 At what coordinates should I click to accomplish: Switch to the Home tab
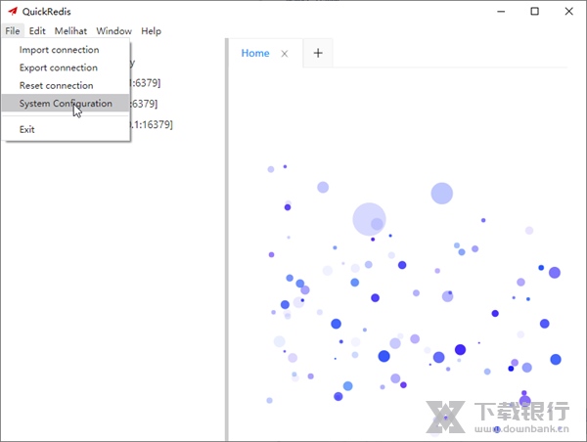(x=254, y=54)
